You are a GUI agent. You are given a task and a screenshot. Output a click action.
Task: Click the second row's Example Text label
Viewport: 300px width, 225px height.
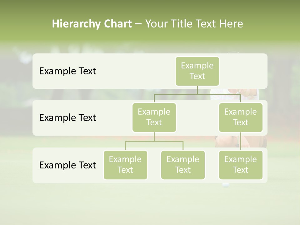click(67, 118)
